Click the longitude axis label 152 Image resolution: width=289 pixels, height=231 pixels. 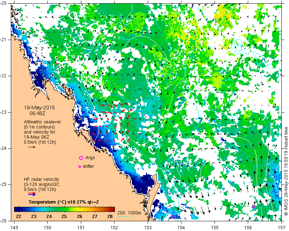pos(115,228)
